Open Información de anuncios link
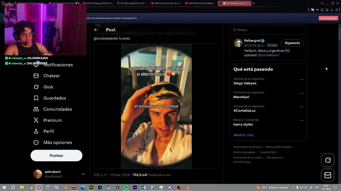Image resolution: width=341 pixels, height=191 pixels. point(247,158)
